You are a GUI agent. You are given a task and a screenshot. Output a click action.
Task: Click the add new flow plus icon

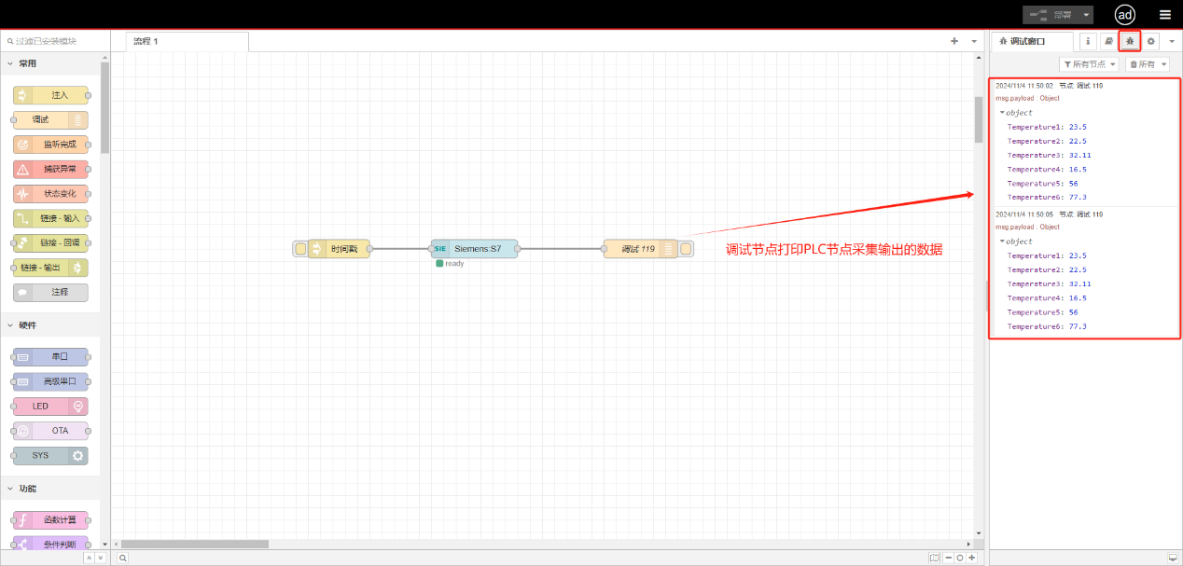coord(953,41)
